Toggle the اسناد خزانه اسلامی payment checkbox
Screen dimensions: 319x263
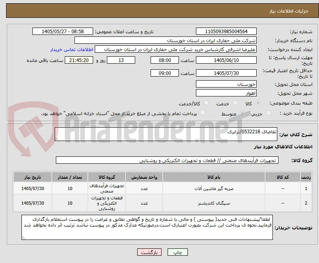click(203, 113)
